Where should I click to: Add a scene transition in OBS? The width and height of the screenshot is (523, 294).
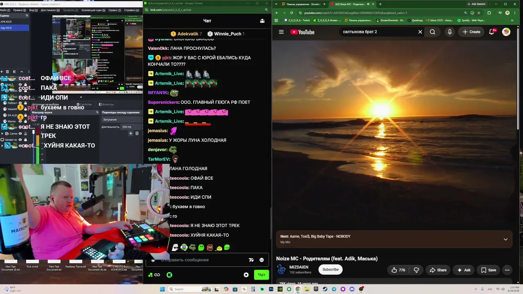(131, 133)
